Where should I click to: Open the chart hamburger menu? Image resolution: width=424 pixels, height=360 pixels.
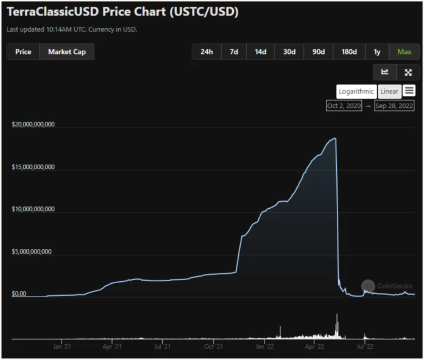point(409,90)
